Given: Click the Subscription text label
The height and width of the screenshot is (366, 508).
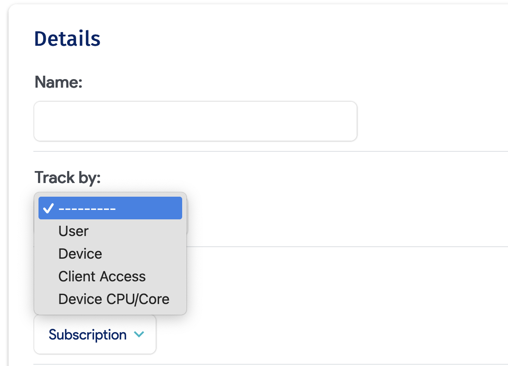Looking at the screenshot, I should click(x=88, y=335).
